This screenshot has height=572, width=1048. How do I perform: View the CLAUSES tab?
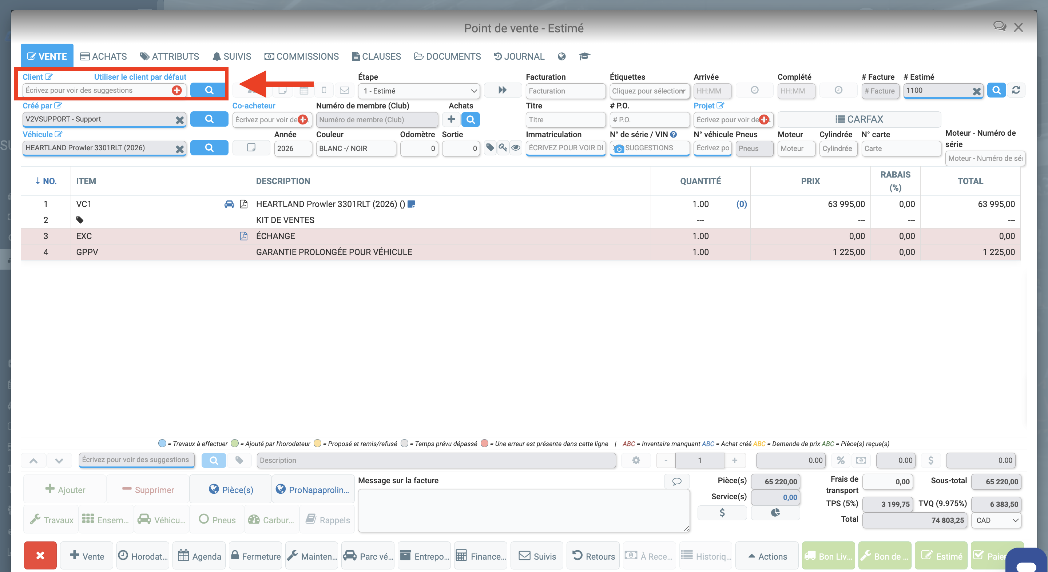click(x=376, y=56)
